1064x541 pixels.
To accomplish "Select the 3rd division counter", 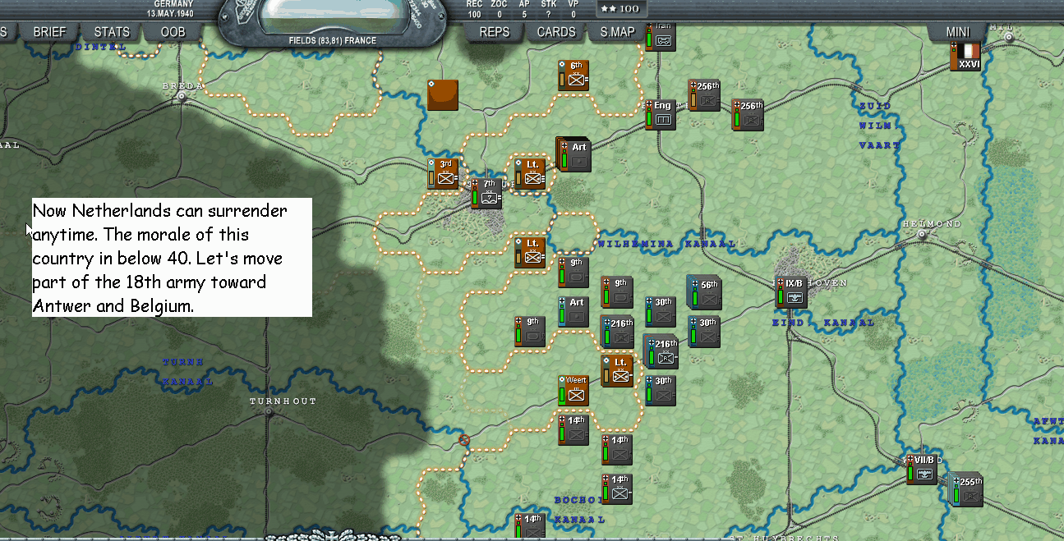I will 443,174.
